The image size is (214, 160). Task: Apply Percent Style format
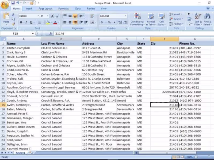tap(109, 22)
